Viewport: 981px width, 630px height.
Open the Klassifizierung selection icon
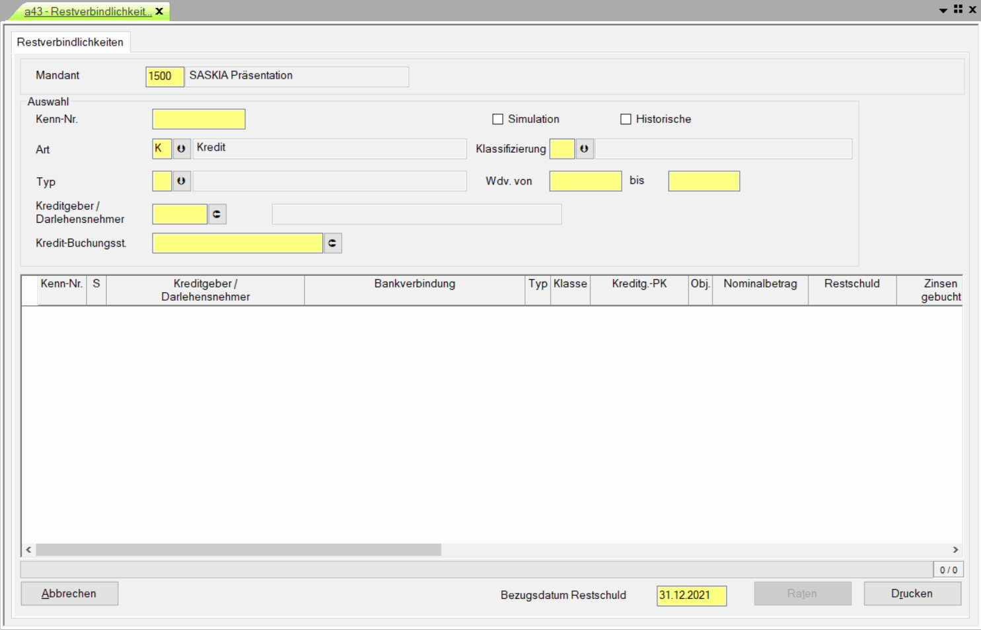pyautogui.click(x=584, y=149)
